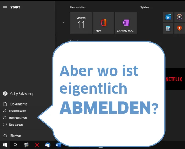
Task: Open Task View on the taskbar
Action: [15, 145]
